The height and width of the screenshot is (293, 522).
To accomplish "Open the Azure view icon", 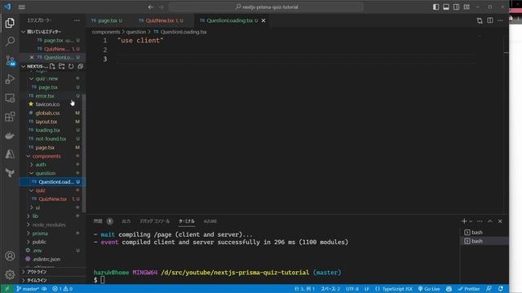I will (10, 154).
